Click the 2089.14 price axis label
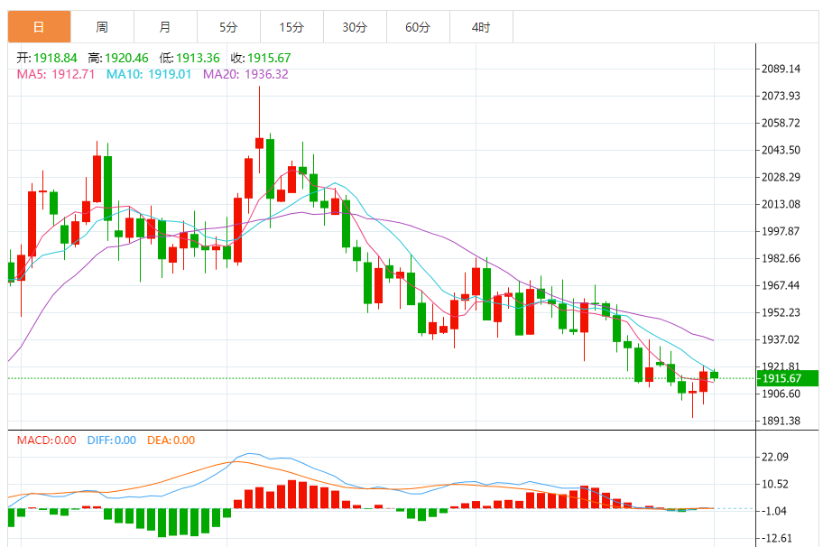Screen dimensions: 823x547 (781, 69)
